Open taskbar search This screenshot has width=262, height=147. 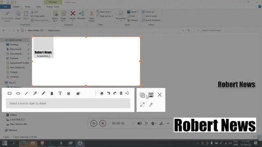pos(14,143)
